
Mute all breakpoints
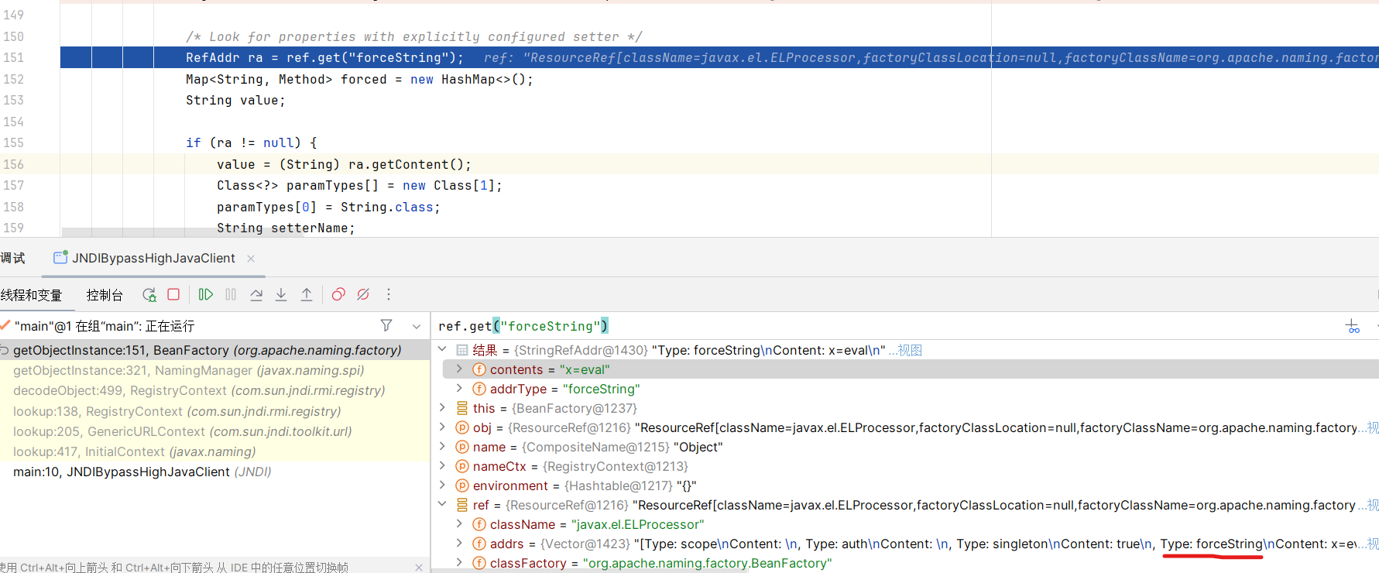pyautogui.click(x=363, y=294)
